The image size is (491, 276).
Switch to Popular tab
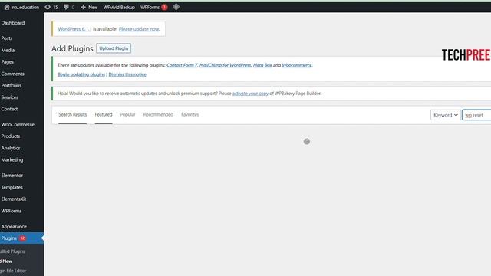click(x=128, y=114)
